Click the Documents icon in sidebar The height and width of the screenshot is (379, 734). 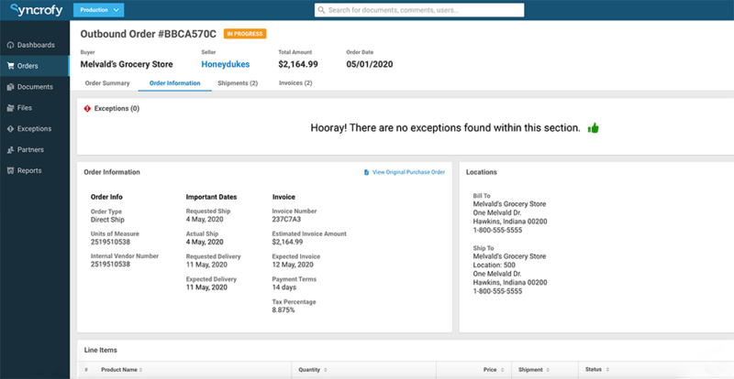(x=10, y=87)
